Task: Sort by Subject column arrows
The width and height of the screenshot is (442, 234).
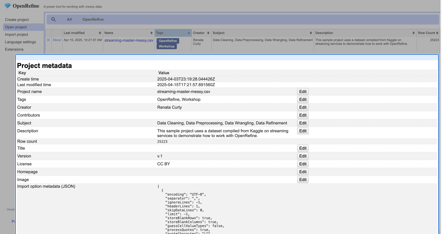Action: click(311, 33)
